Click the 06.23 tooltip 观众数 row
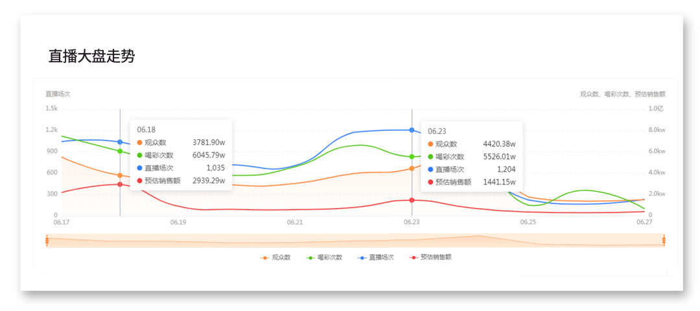700x311 pixels. point(472,144)
